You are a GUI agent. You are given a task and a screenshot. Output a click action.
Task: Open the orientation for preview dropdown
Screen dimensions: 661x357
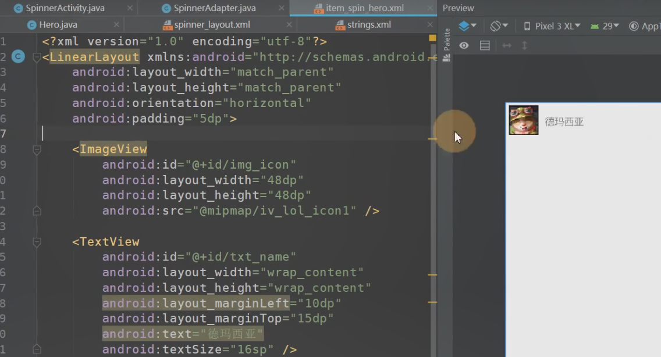[499, 26]
